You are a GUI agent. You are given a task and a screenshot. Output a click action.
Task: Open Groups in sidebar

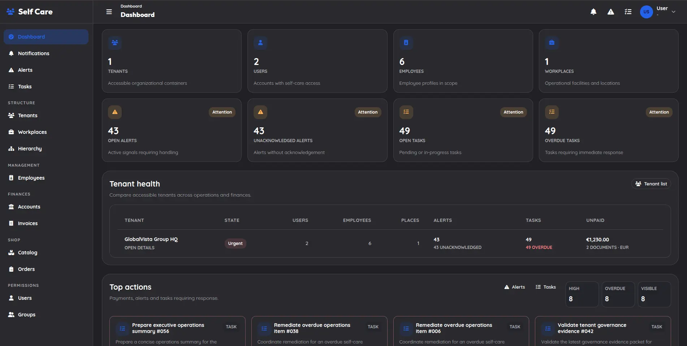(46, 315)
